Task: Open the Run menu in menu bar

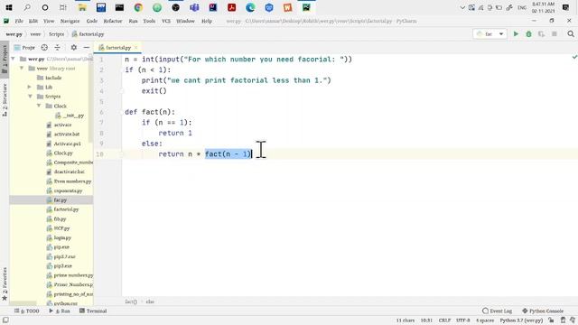Action: click(x=133, y=21)
